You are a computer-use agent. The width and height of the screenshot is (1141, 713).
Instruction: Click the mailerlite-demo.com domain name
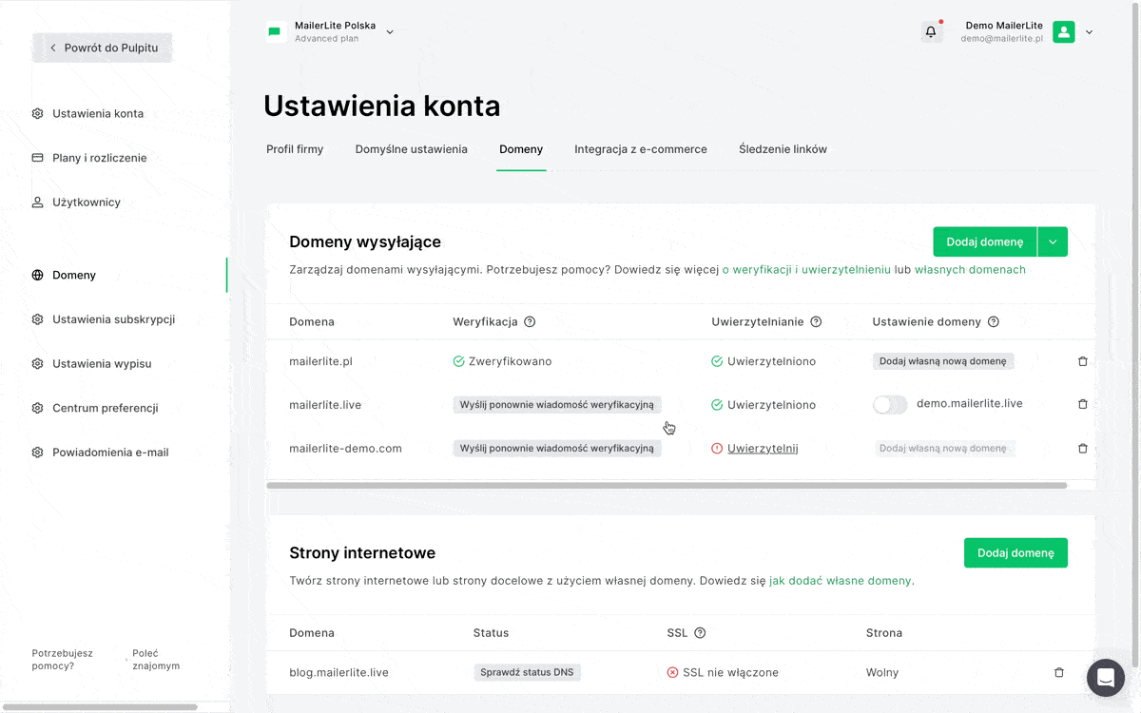tap(345, 449)
